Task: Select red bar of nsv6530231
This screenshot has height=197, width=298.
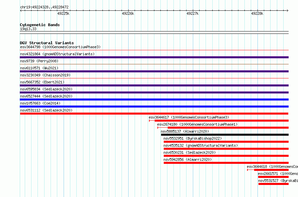Action: [226, 156]
